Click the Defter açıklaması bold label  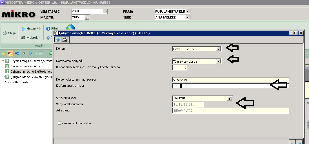point(70,86)
